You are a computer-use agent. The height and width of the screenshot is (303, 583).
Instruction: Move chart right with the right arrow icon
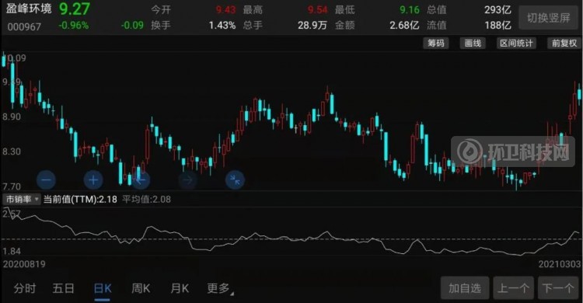[188, 180]
